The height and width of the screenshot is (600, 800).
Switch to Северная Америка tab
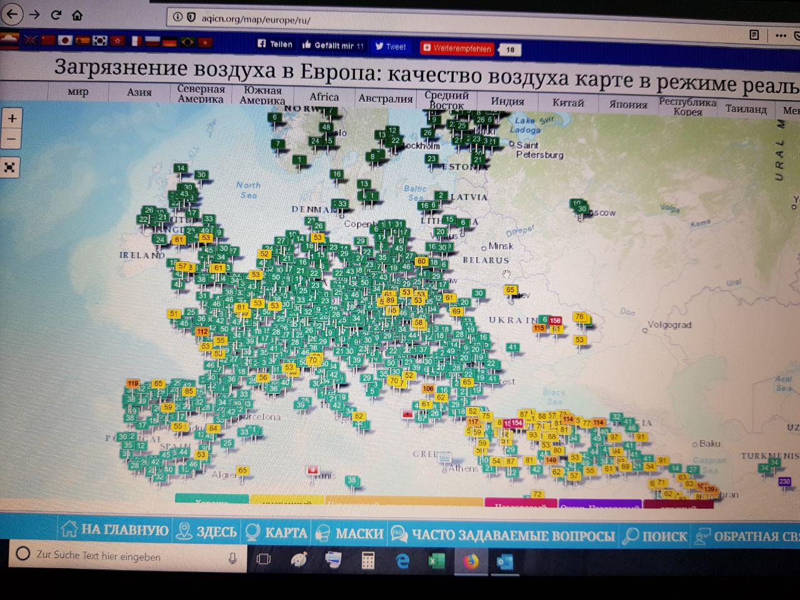pyautogui.click(x=201, y=93)
